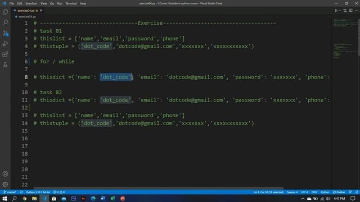This screenshot has height=202, width=360.
Task: Open the Go menu
Action: point(52,3)
